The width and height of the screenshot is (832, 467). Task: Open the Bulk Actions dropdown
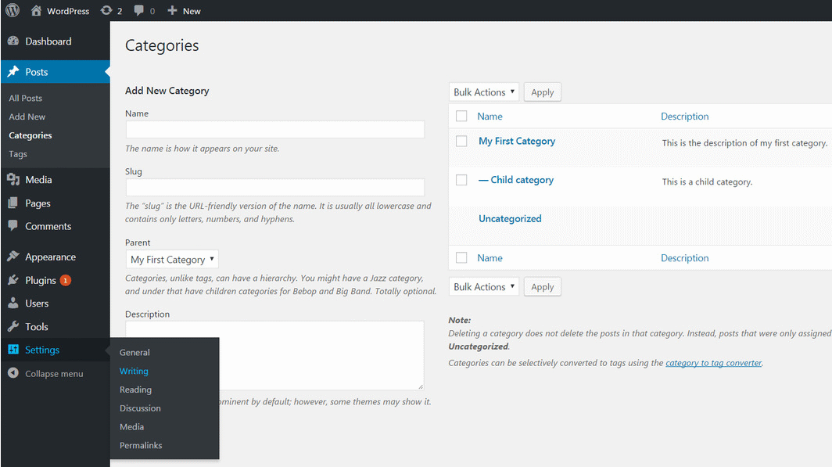pos(483,92)
